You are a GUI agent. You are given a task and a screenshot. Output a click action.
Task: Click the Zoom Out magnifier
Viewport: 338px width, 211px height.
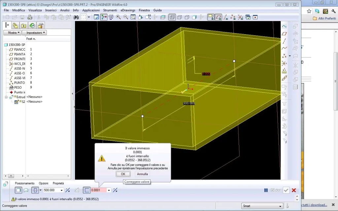[126, 17]
